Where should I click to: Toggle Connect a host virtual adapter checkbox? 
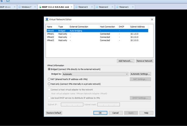(x=49, y=90)
